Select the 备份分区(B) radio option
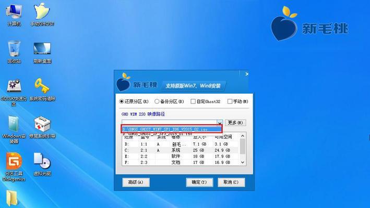This screenshot has height=208, width=370. pyautogui.click(x=169, y=101)
